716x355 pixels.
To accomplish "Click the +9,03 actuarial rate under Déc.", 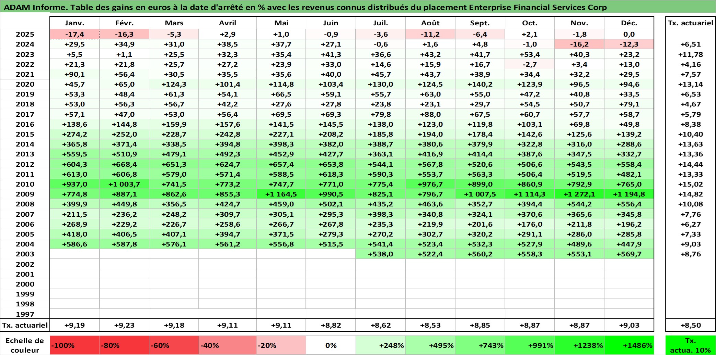I will [629, 325].
